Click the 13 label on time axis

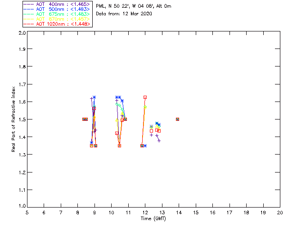pyautogui.click(x=162, y=212)
